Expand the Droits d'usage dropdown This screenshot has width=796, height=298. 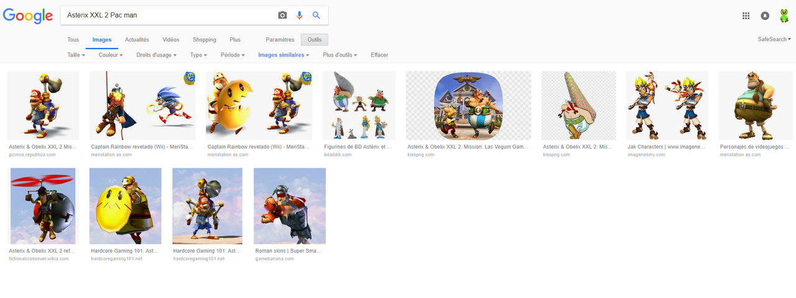[x=156, y=55]
